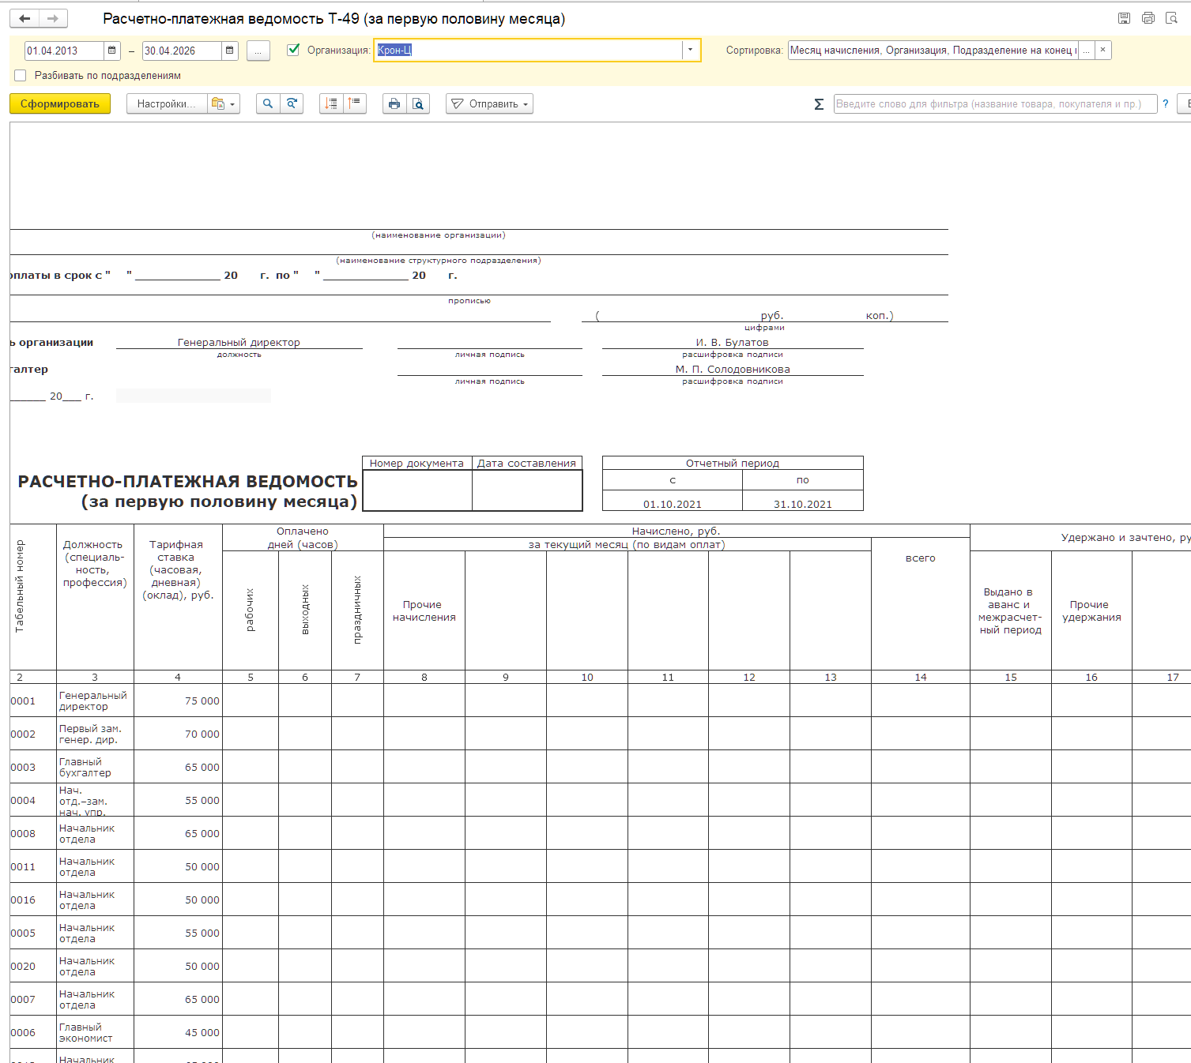Click start date field 01.04.2013
Viewport: 1191px width, 1063px height.
click(x=64, y=51)
